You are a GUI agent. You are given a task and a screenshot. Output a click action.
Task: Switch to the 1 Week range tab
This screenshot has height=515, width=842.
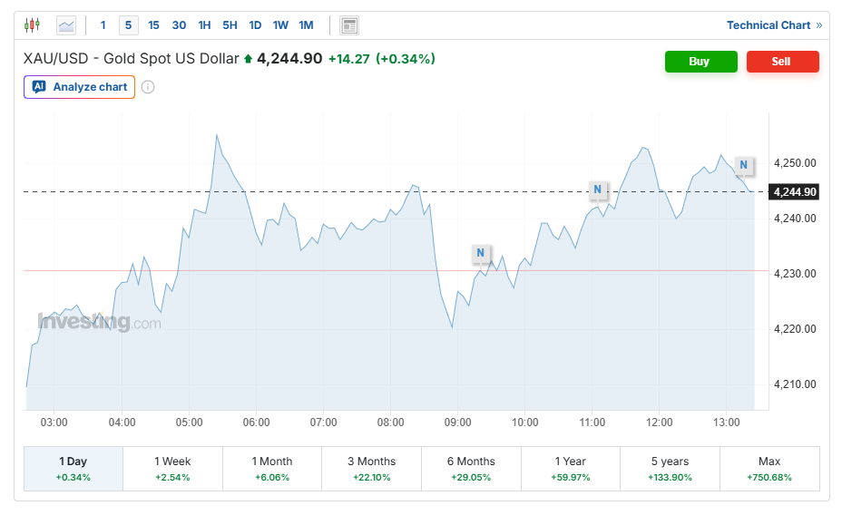coord(172,468)
